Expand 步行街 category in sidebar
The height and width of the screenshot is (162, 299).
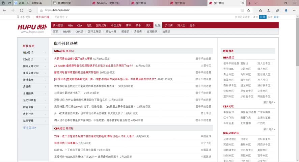point(34,86)
